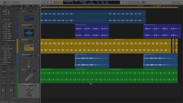Click the left channel strip volume fader
Viewport: 183px width, 103px height.
point(3,90)
